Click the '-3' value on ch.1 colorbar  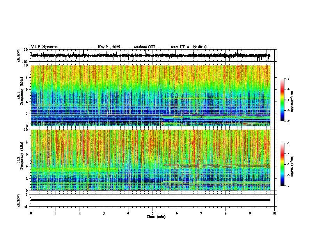[288, 78]
